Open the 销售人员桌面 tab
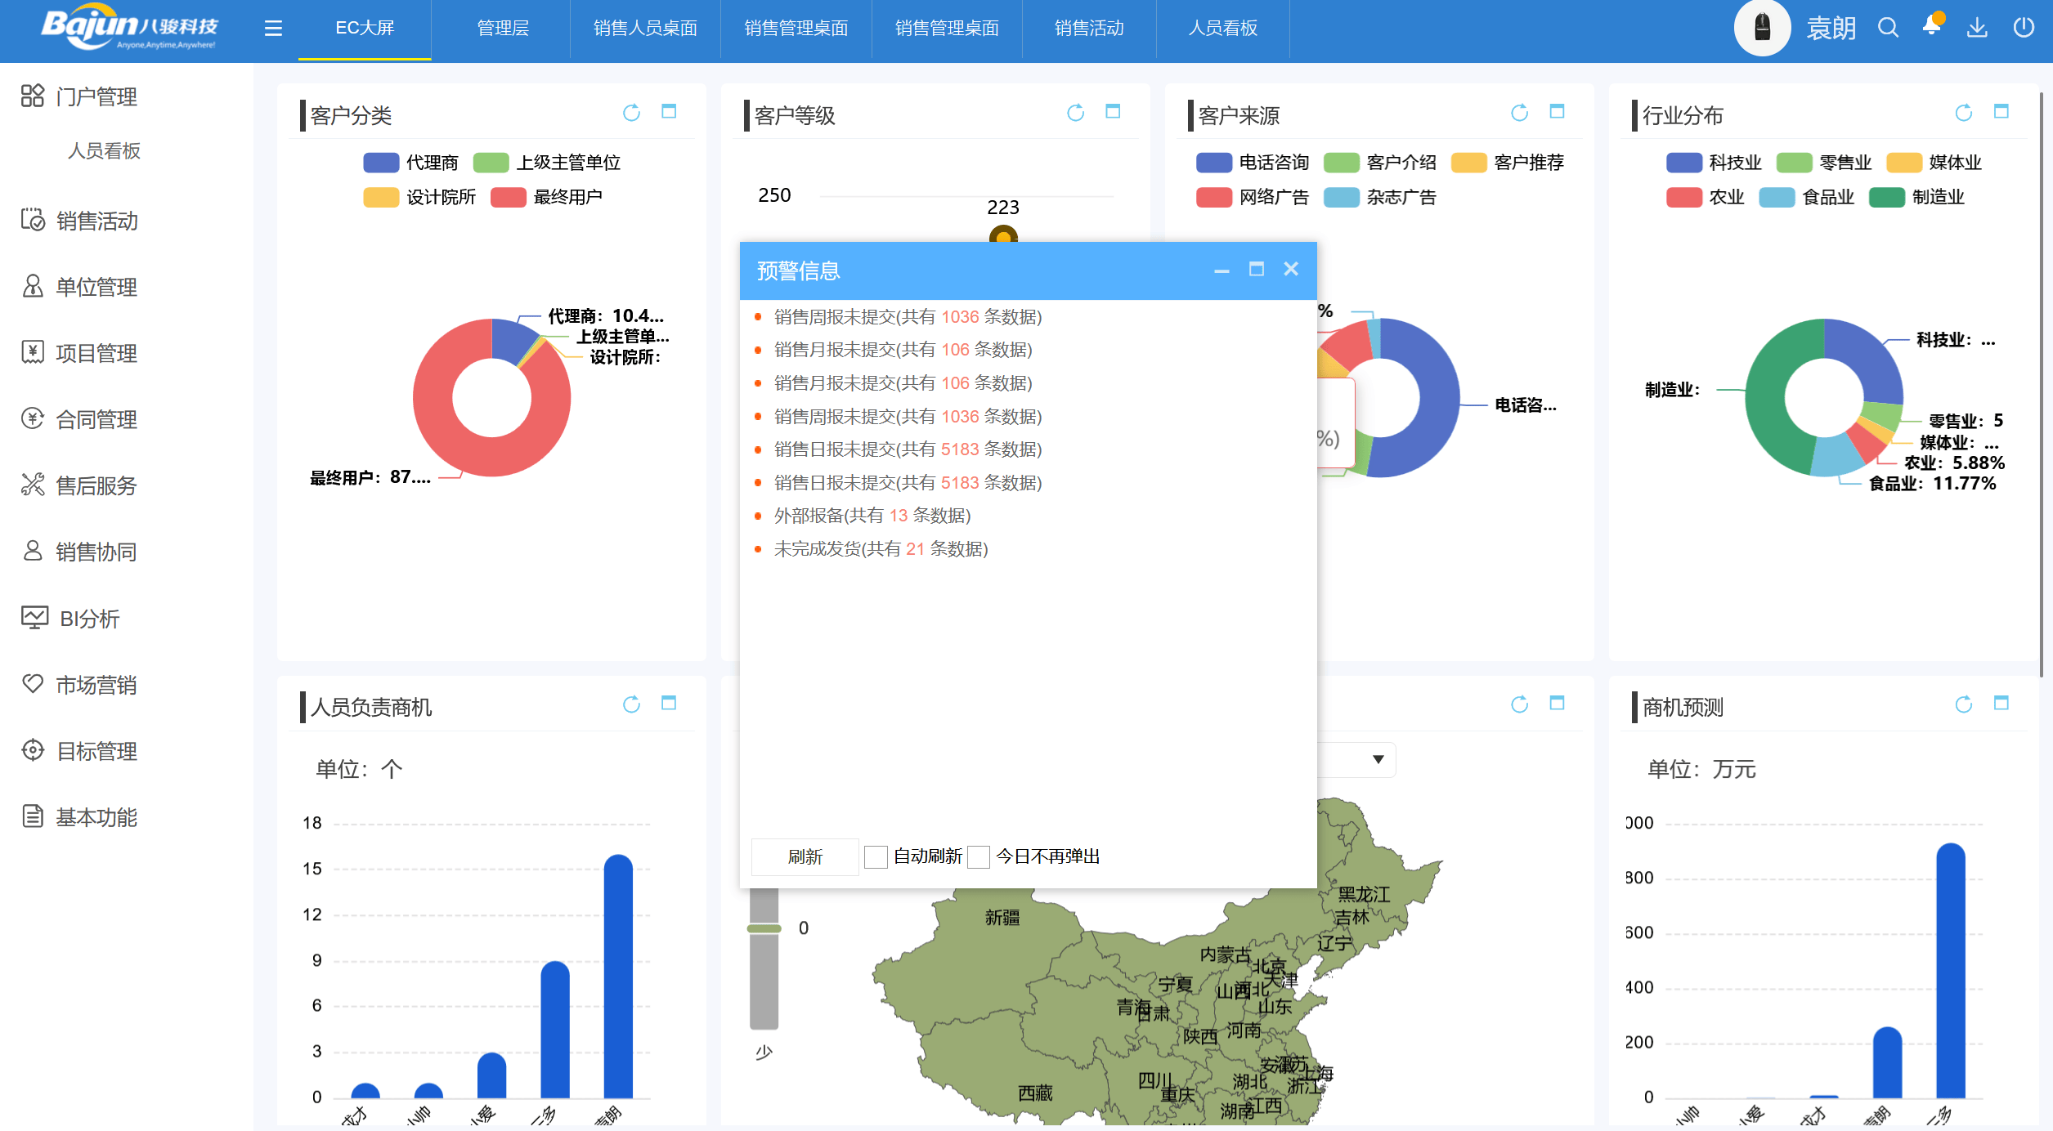Image resolution: width=2053 pixels, height=1131 pixels. tap(645, 29)
